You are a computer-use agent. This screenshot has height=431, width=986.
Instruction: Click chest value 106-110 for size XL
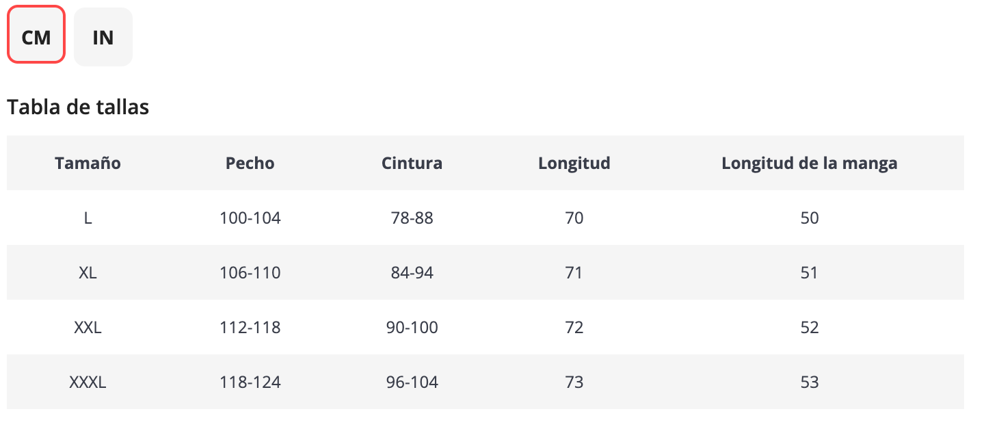(250, 273)
